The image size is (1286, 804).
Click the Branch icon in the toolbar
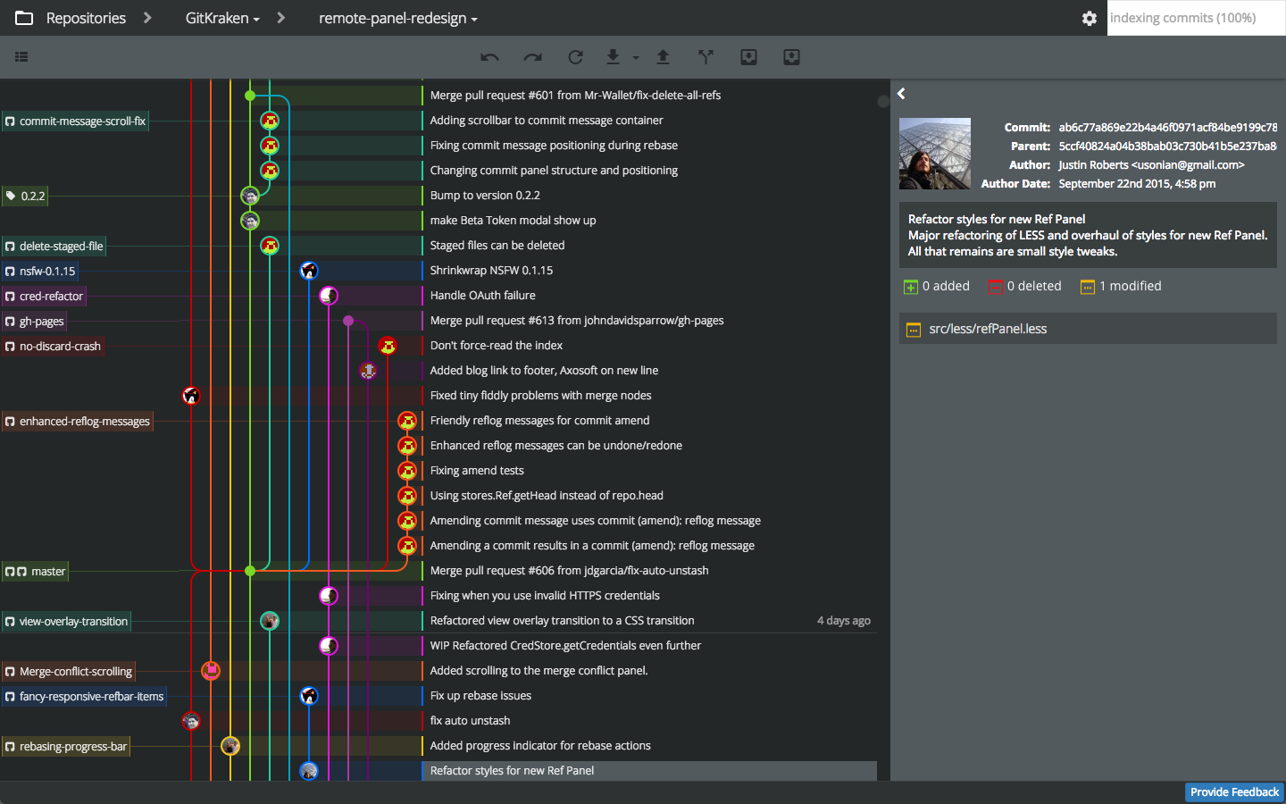pyautogui.click(x=706, y=57)
